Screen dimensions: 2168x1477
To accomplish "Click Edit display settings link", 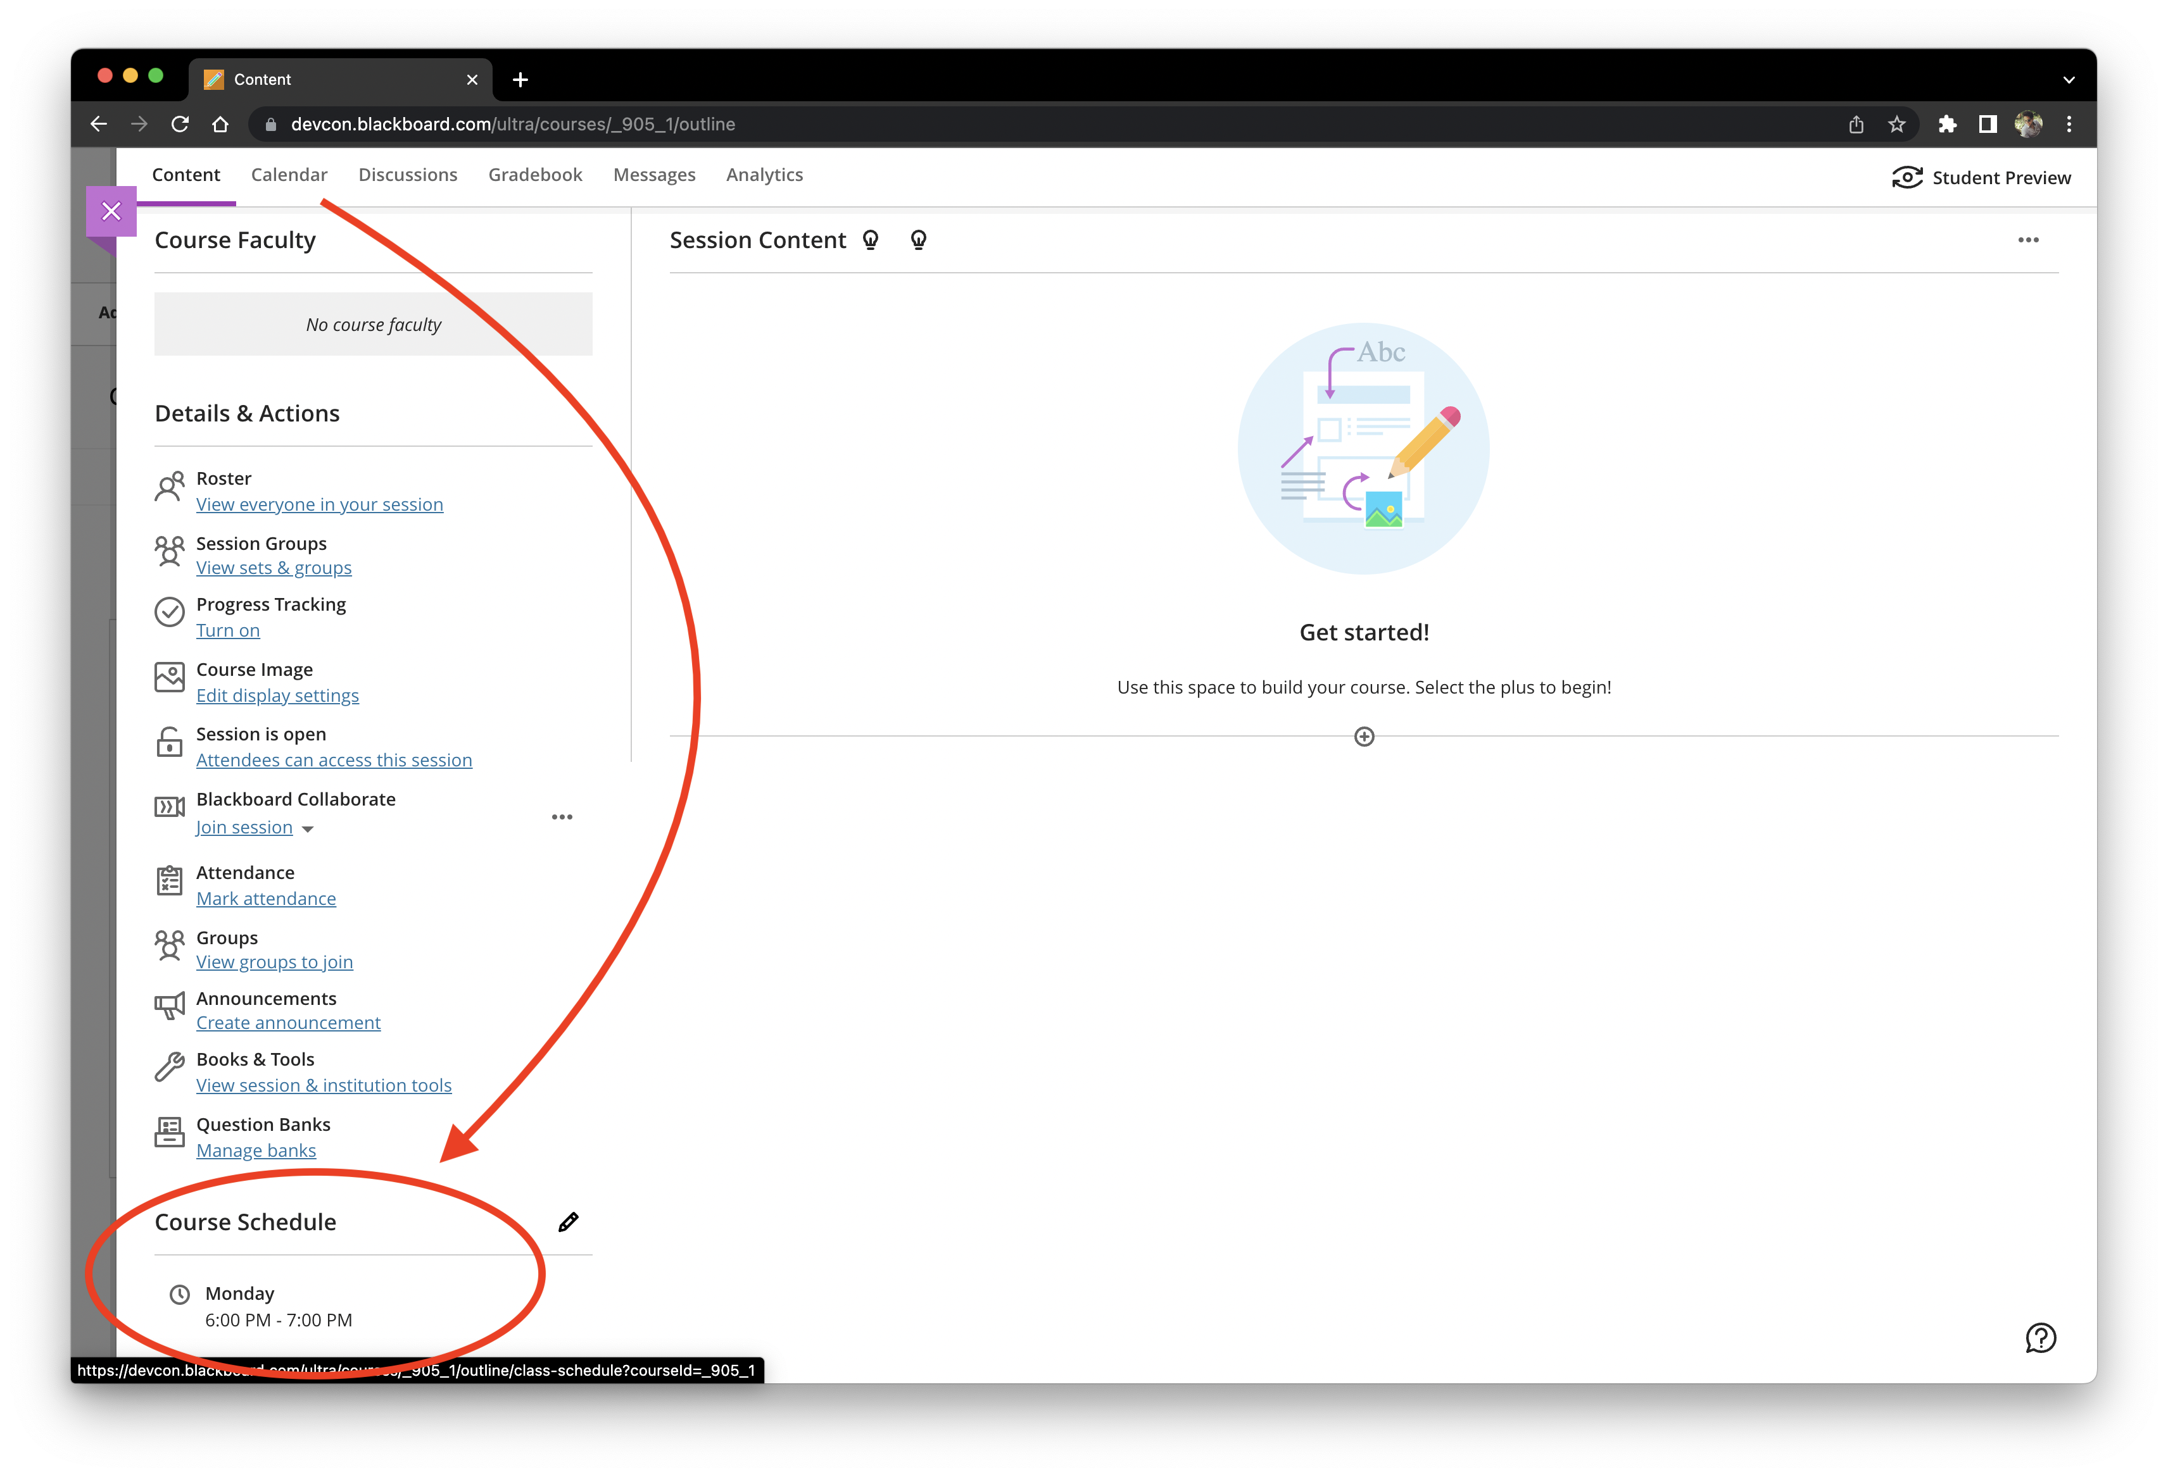I will point(277,695).
